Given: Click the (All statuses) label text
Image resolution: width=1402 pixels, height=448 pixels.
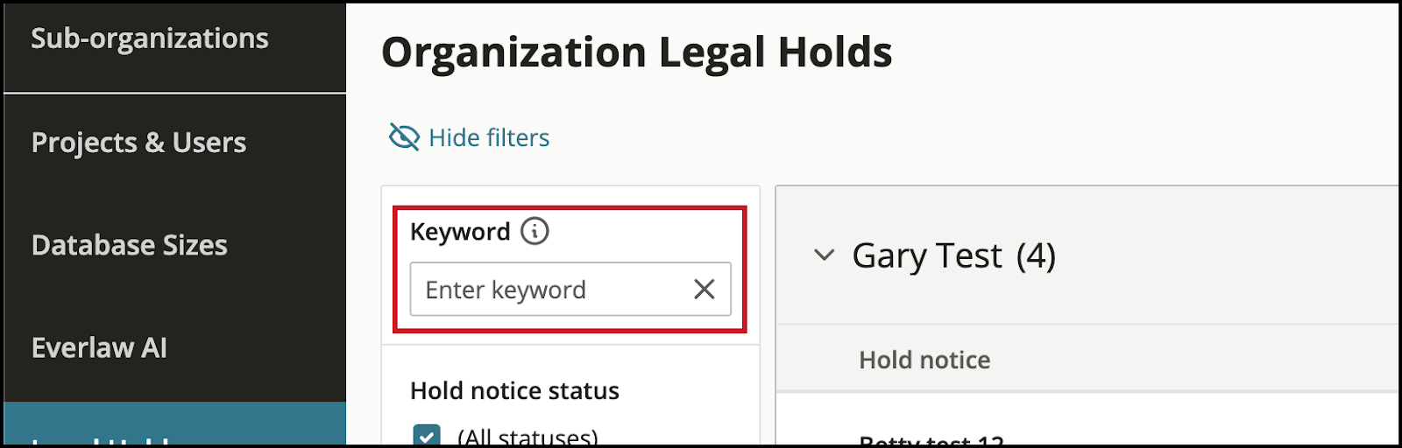Looking at the screenshot, I should 528,436.
